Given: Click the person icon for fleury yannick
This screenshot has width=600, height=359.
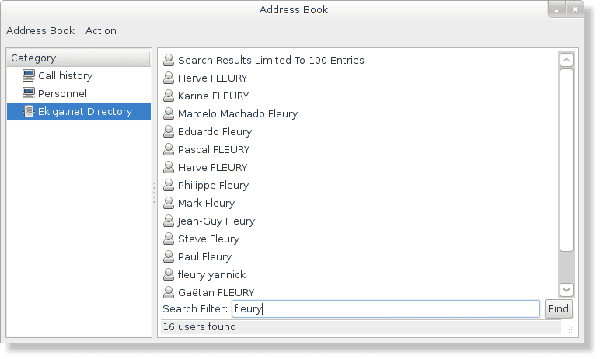Looking at the screenshot, I should pyautogui.click(x=169, y=274).
